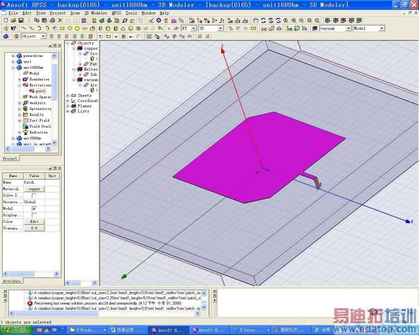Select the Draw cone tool

[123, 28]
